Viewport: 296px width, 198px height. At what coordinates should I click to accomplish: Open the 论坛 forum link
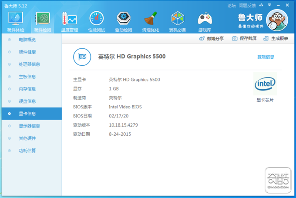[x=232, y=6]
